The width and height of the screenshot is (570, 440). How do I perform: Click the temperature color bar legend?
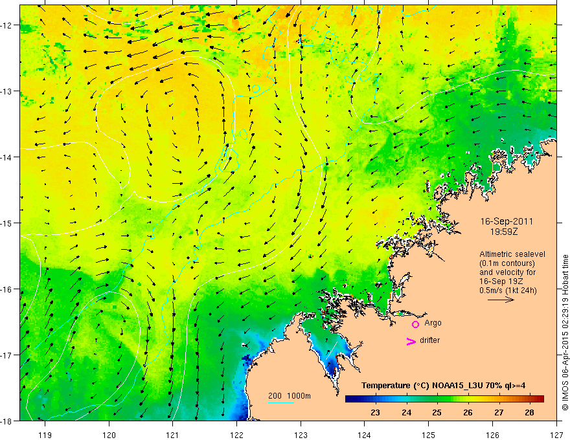coord(444,399)
